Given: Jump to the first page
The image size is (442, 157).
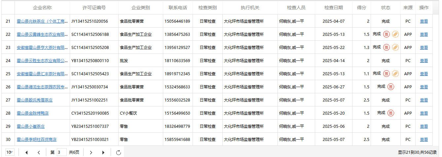Looking at the screenshot, I should 26,152.
